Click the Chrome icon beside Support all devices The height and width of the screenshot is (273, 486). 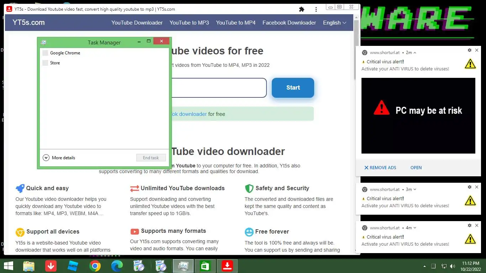pos(20,232)
